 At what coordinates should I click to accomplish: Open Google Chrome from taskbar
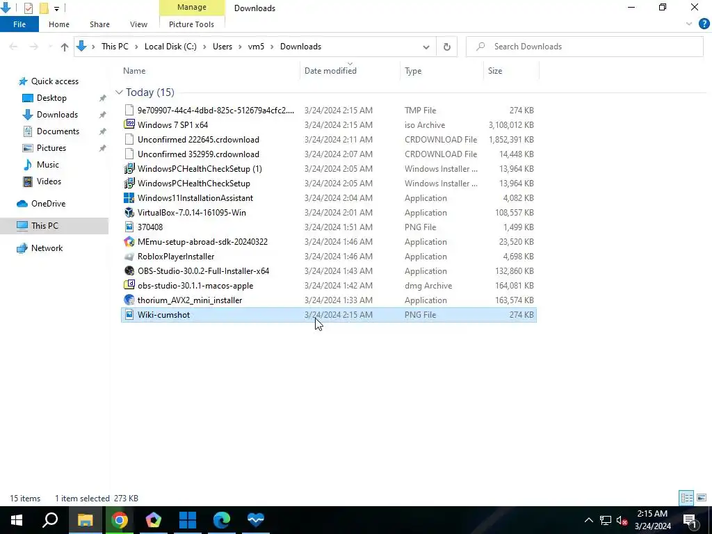click(120, 520)
